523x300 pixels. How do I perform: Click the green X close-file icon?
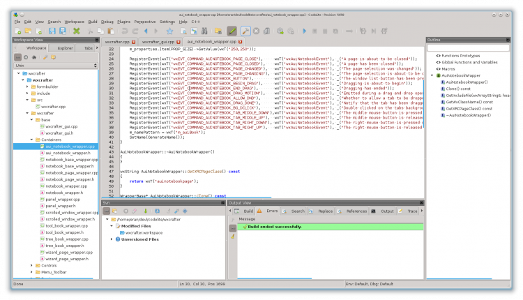click(x=77, y=31)
